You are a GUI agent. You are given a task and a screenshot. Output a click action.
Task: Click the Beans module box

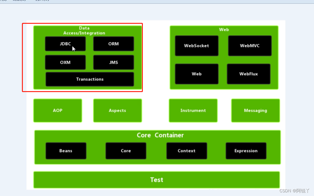(66, 151)
